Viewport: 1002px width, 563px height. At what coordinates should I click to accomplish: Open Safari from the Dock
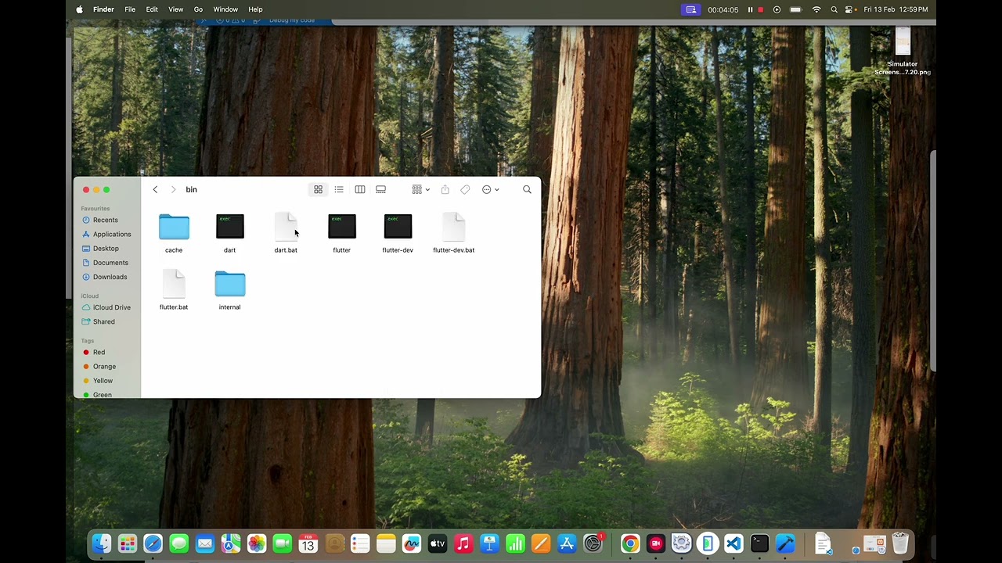[153, 543]
